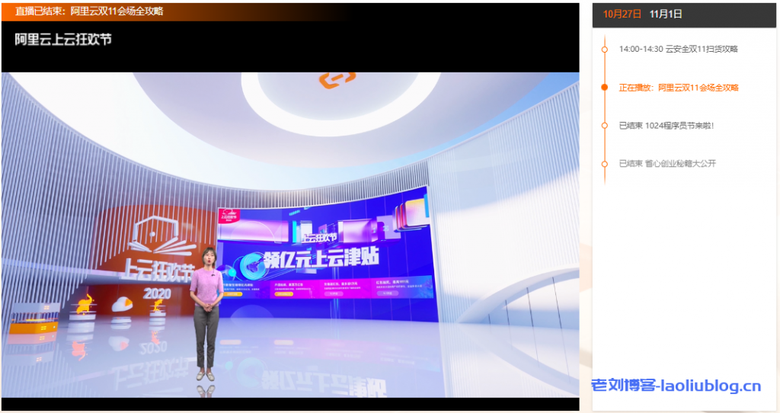This screenshot has height=413, width=780.
Task: Click the white cloud icon on the pedestal
Action: [x=122, y=303]
